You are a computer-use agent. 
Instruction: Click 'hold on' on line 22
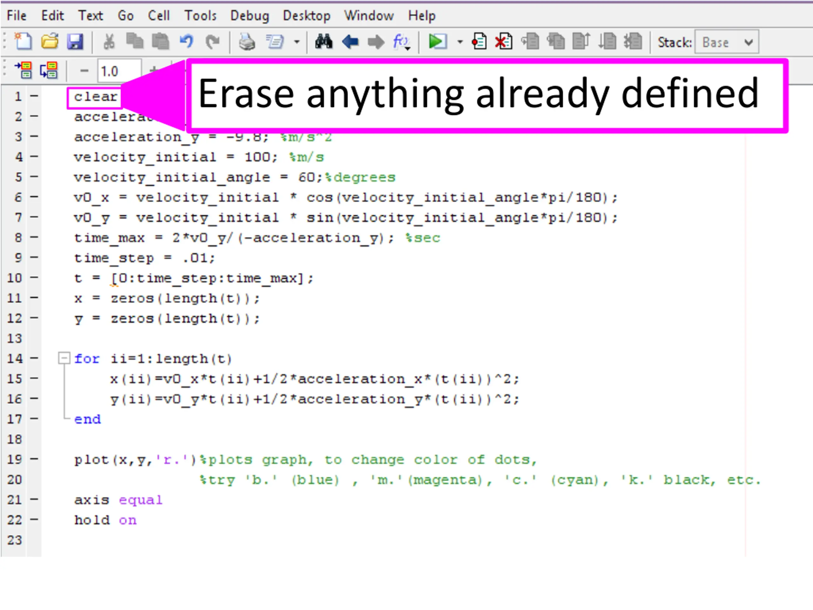(x=105, y=520)
